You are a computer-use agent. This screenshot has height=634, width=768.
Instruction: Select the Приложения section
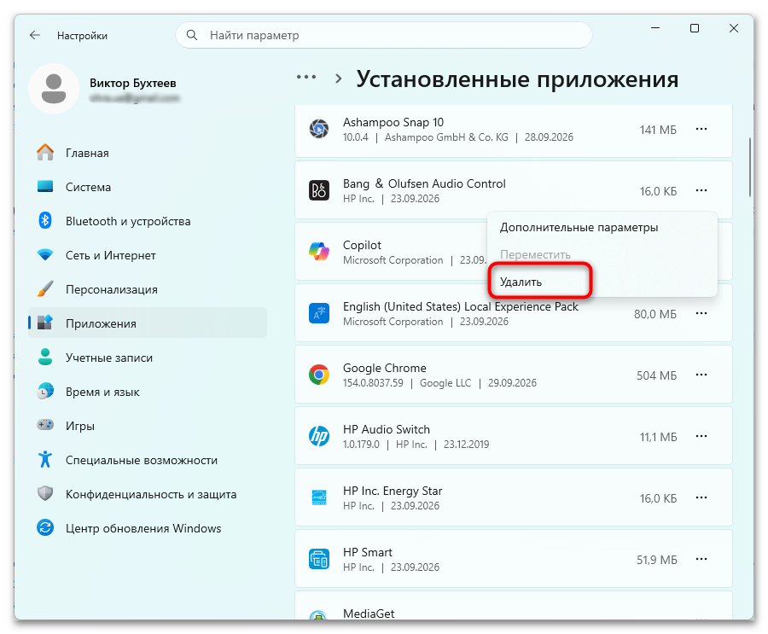point(148,323)
